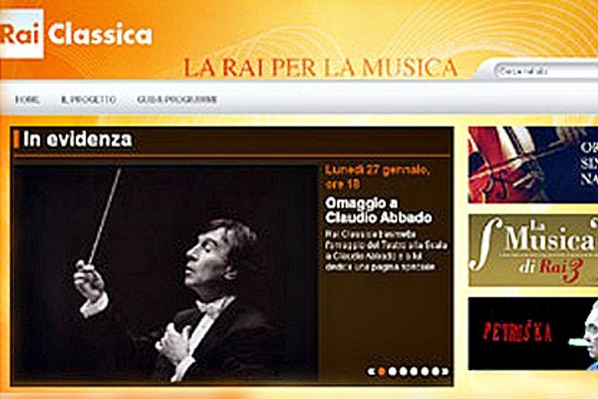Click the Rai logo square

(22, 34)
